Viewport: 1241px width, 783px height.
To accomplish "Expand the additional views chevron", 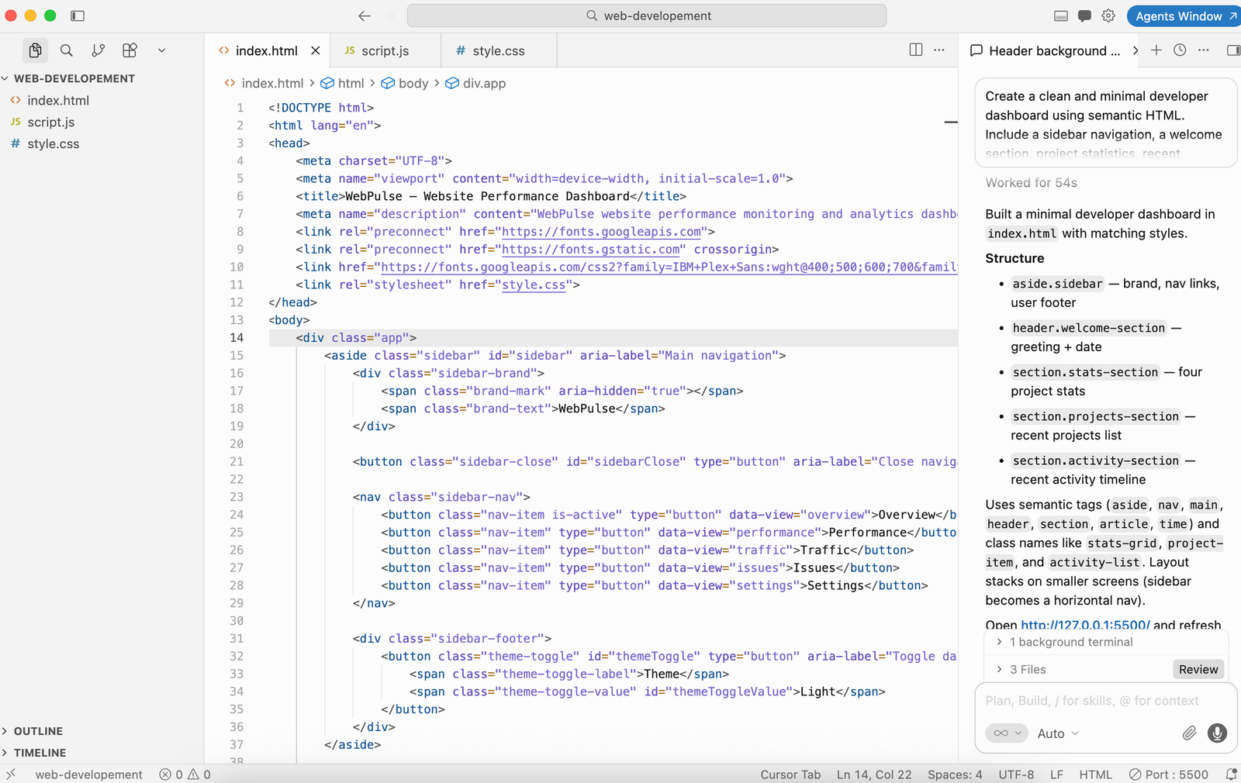I will (x=161, y=50).
